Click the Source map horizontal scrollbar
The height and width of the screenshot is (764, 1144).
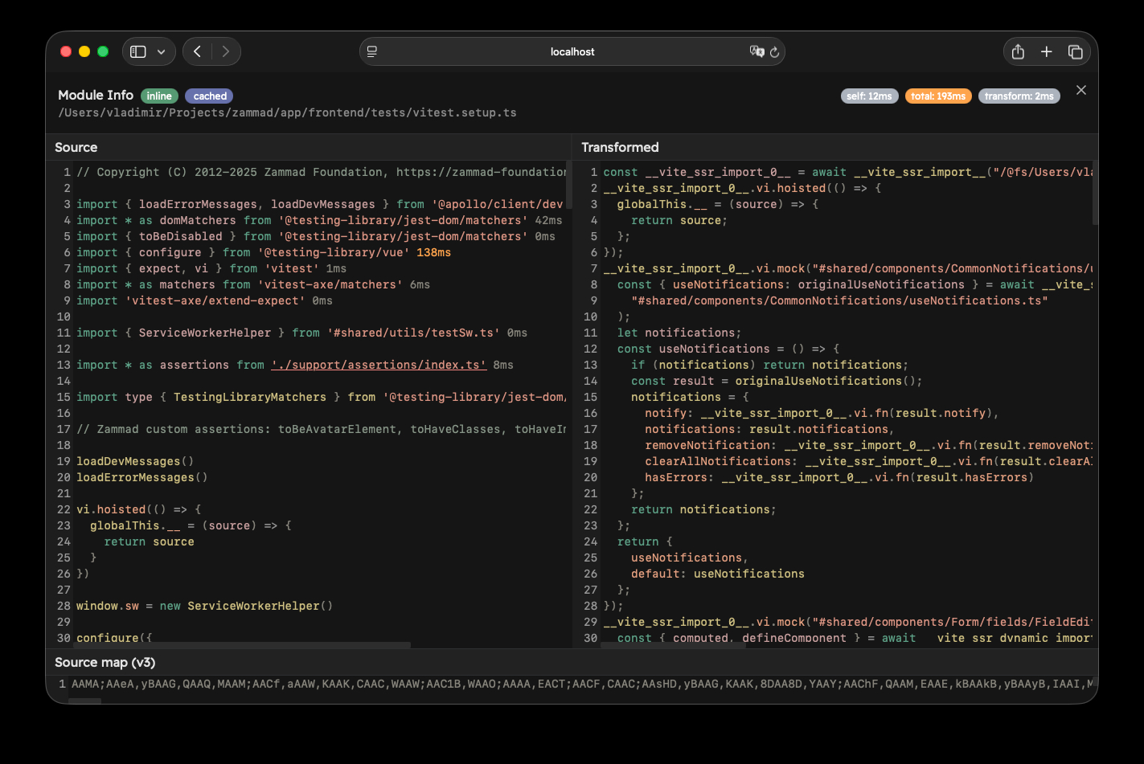84,701
